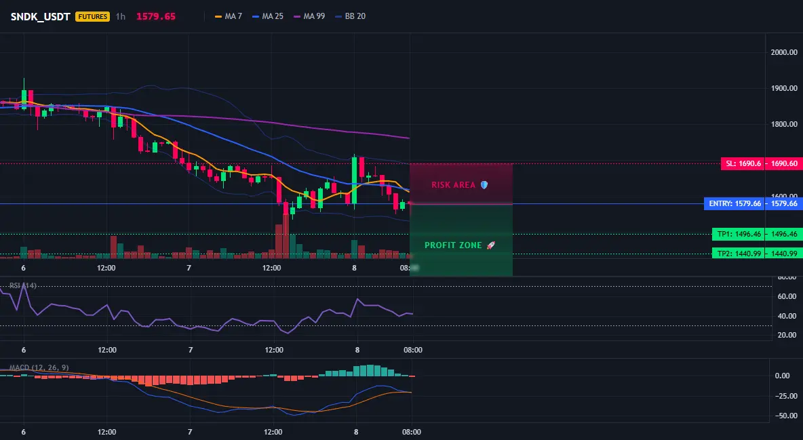Click the 1579.66 blue price axis tag
Viewport: 803px width, 440px height.
(783, 204)
